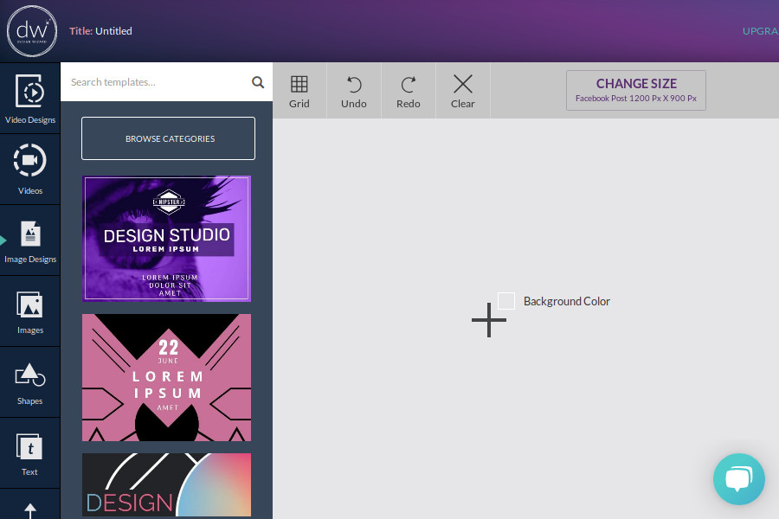
Task: Open the Shapes tool
Action: (x=30, y=381)
